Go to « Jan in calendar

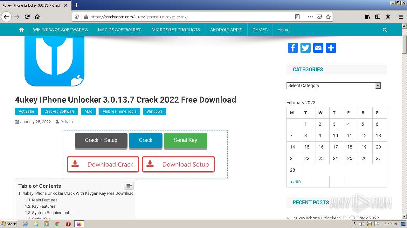point(295,181)
